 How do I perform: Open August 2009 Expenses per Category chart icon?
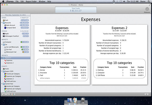(5, 76)
